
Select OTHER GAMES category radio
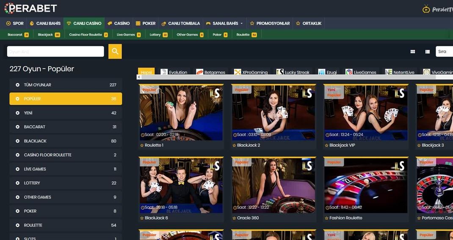18,197
